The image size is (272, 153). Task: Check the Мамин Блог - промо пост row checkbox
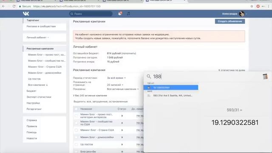(x=76, y=116)
